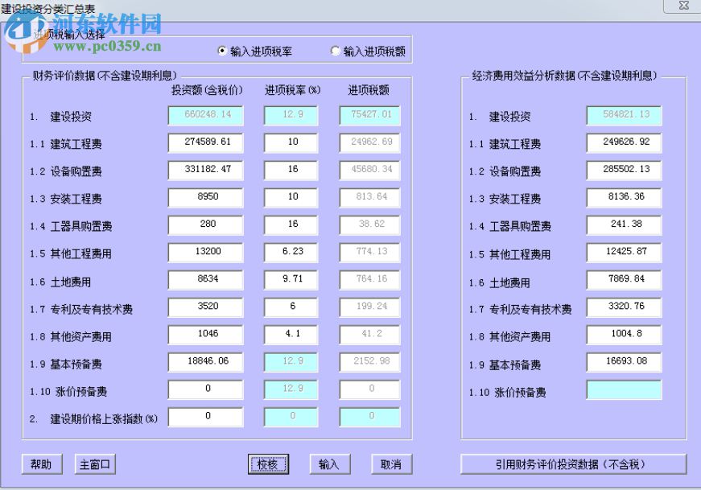This screenshot has width=701, height=490.
Task: Click 建筑工程费 field in economic analysis panel
Action: pos(623,143)
